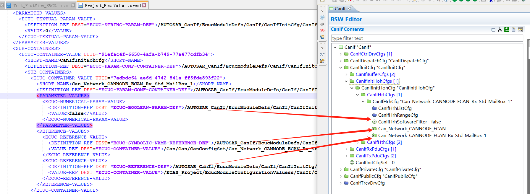Click the folder view icon in the side strip

[x=322, y=37]
